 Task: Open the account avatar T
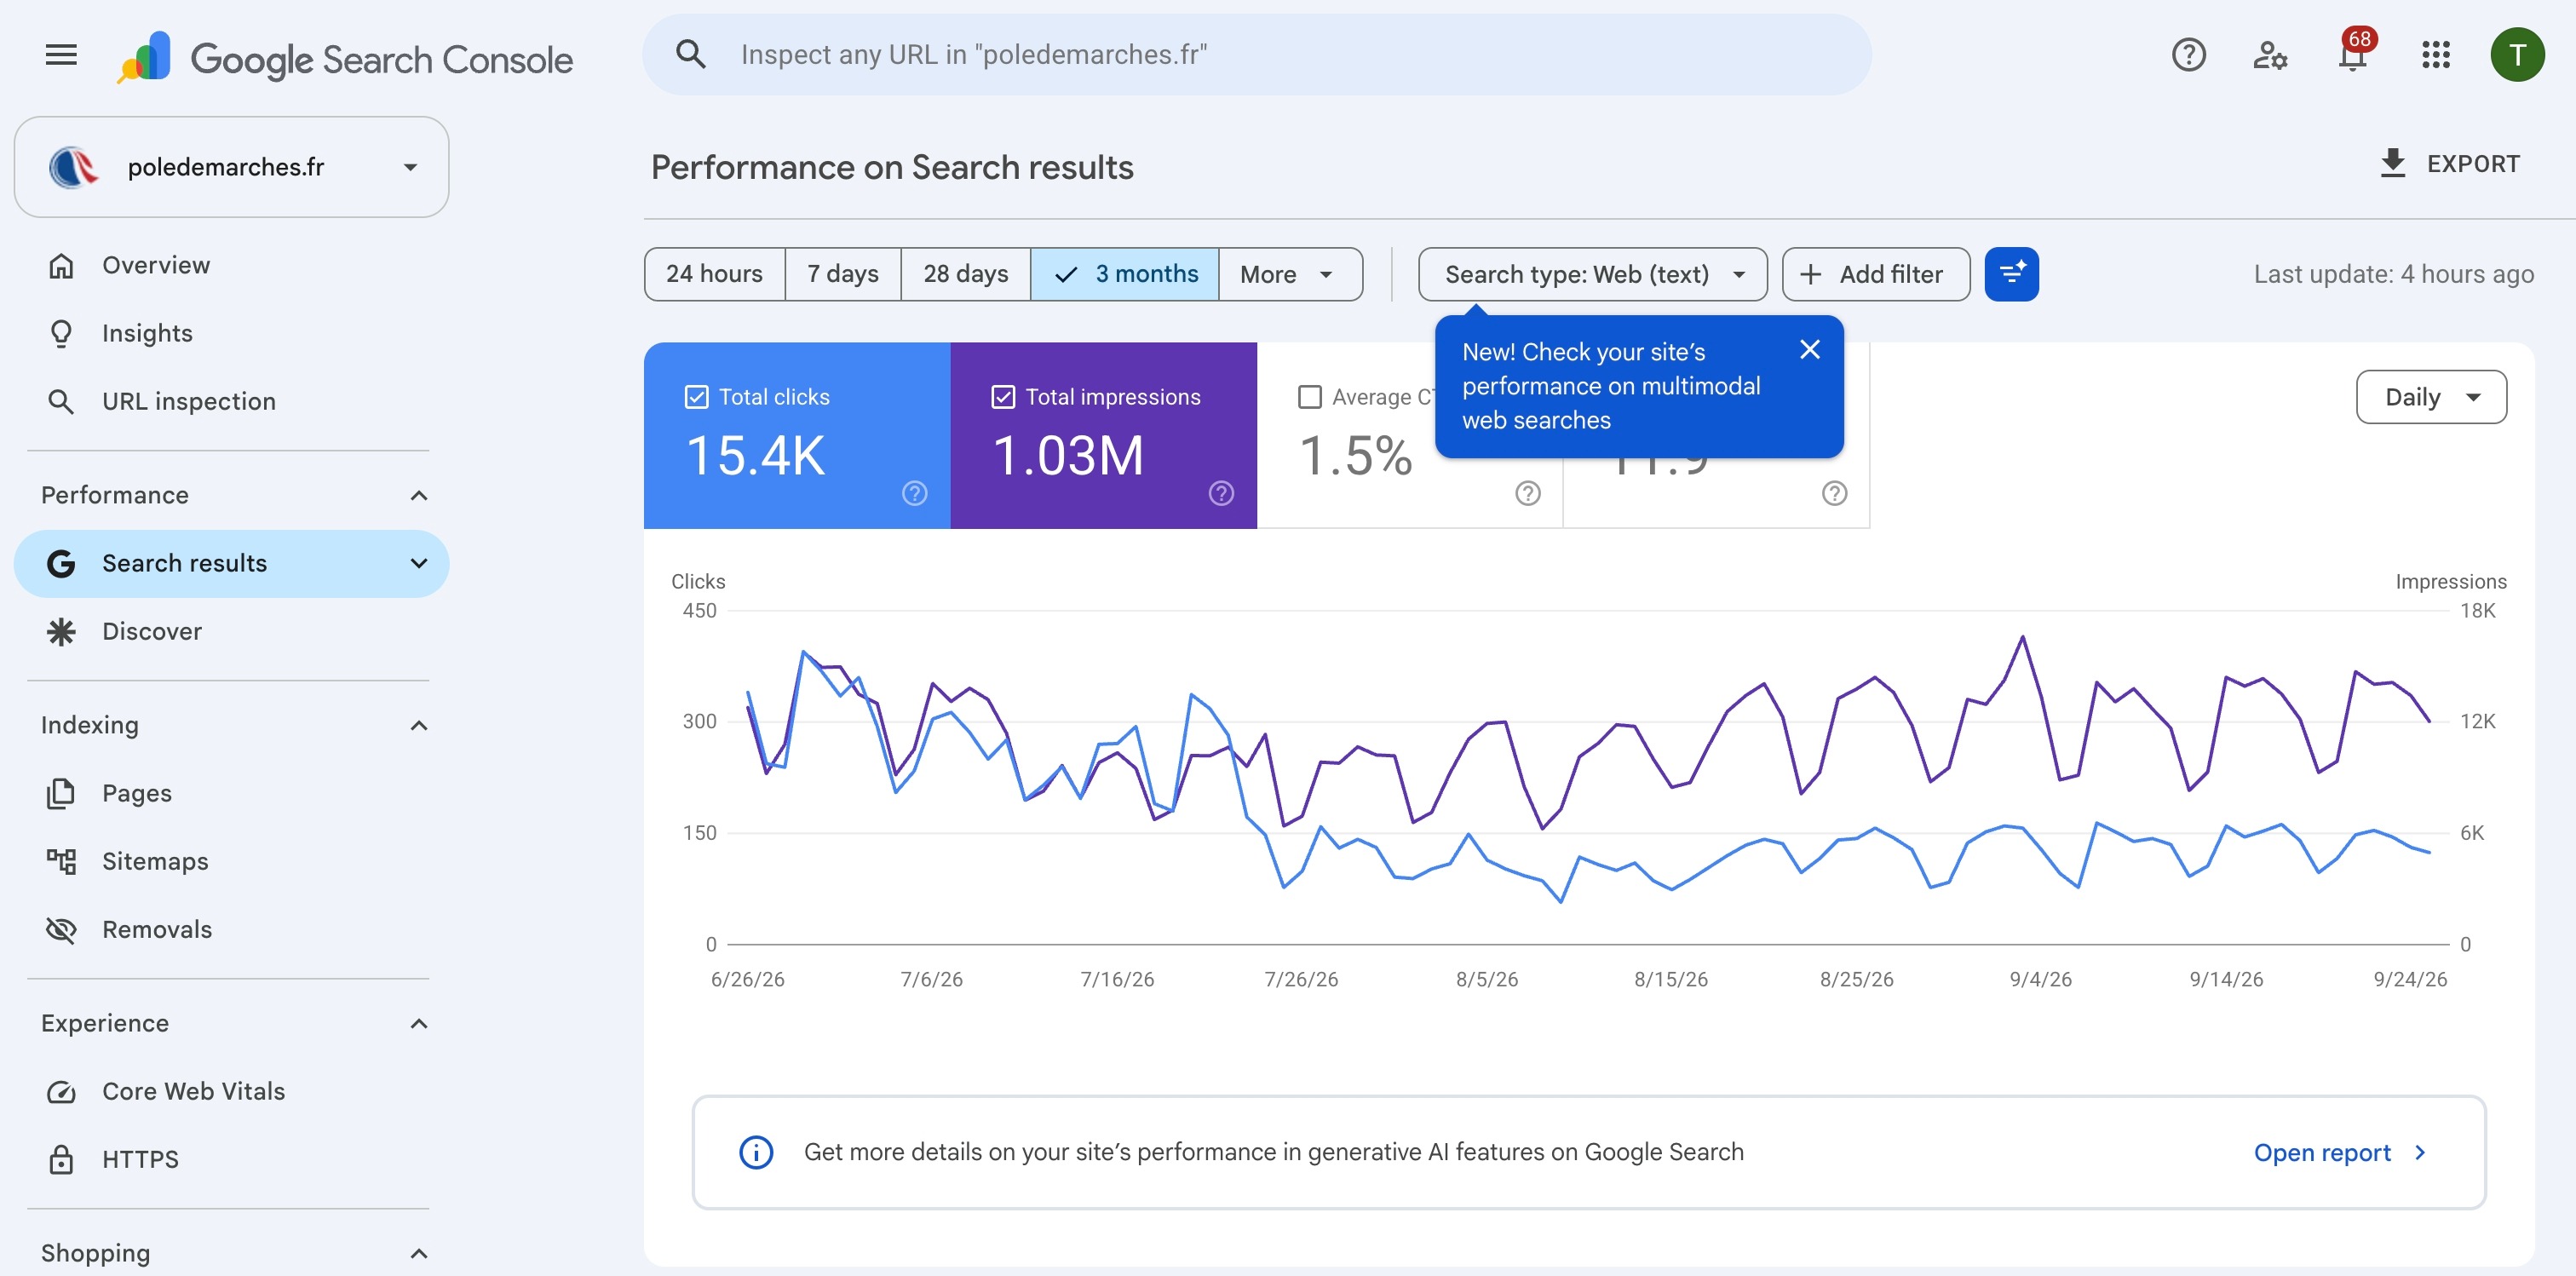2517,55
